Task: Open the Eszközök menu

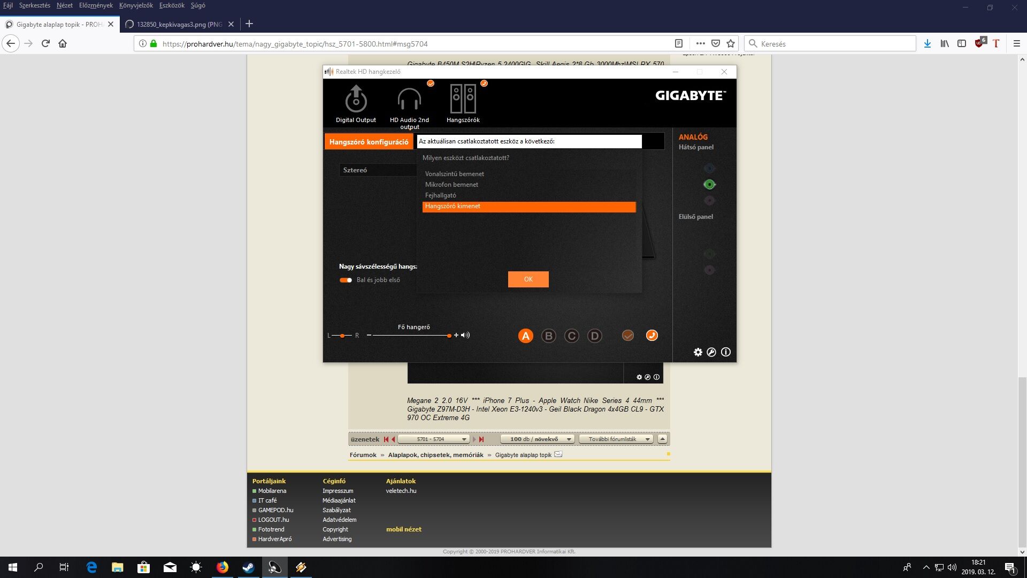Action: [172, 5]
